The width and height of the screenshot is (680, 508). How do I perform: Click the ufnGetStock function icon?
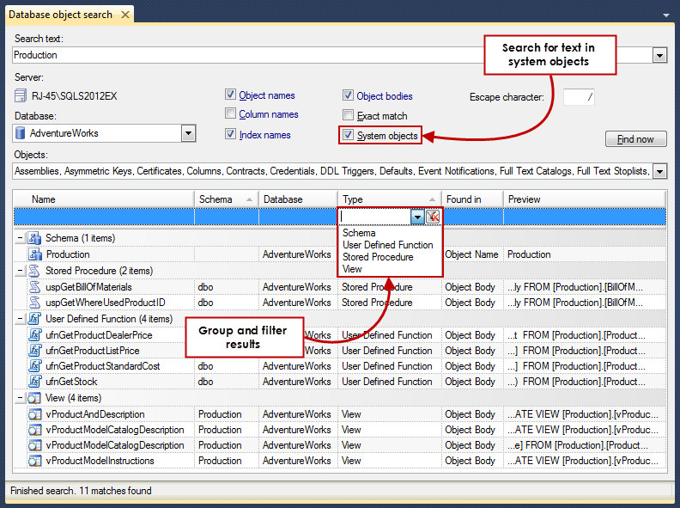coord(34,382)
